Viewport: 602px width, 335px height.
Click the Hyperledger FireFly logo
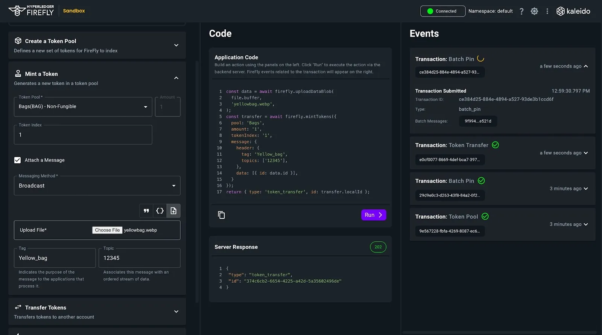pos(32,11)
